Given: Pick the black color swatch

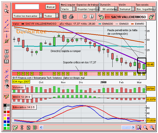Looking at the screenshot, I should [x=5, y=105].
